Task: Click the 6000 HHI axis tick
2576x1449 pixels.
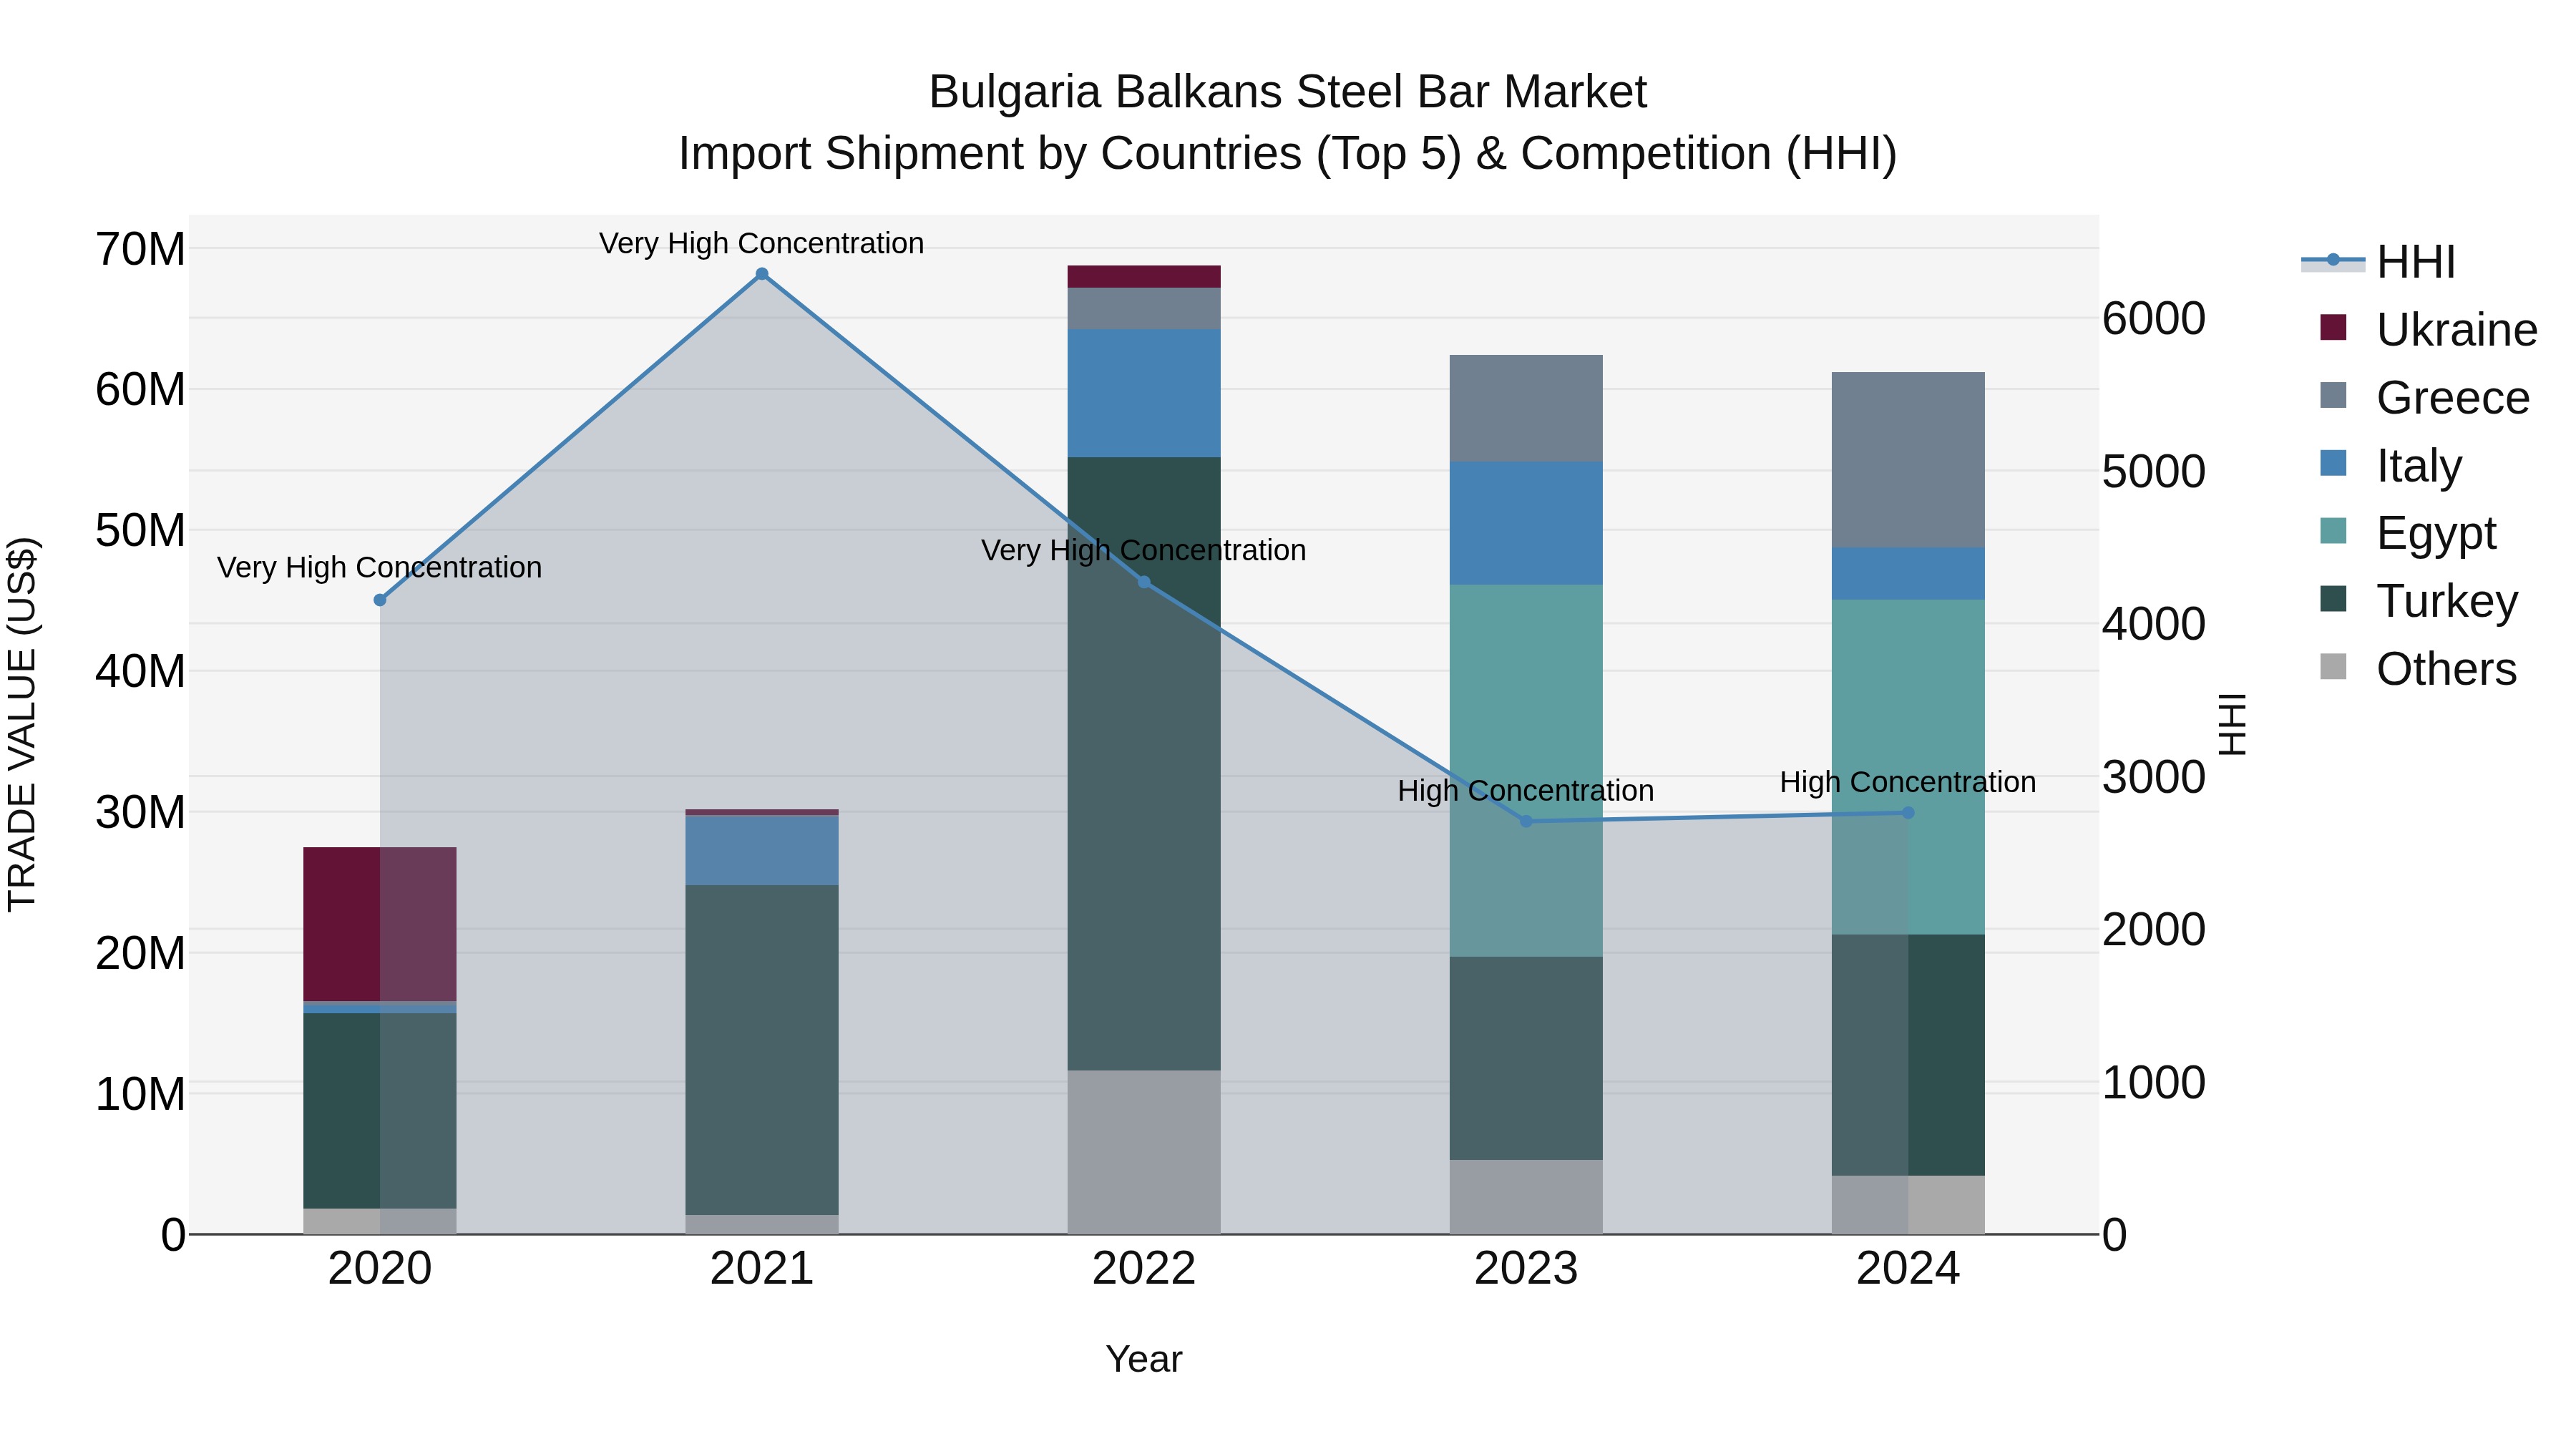Action: point(2153,319)
